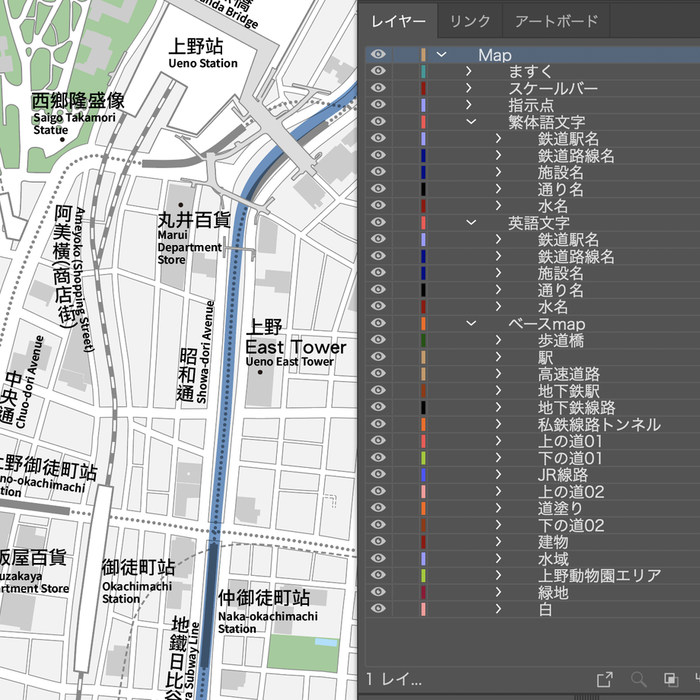The width and height of the screenshot is (700, 700).
Task: Switch to the レイヤー tab
Action: (398, 21)
